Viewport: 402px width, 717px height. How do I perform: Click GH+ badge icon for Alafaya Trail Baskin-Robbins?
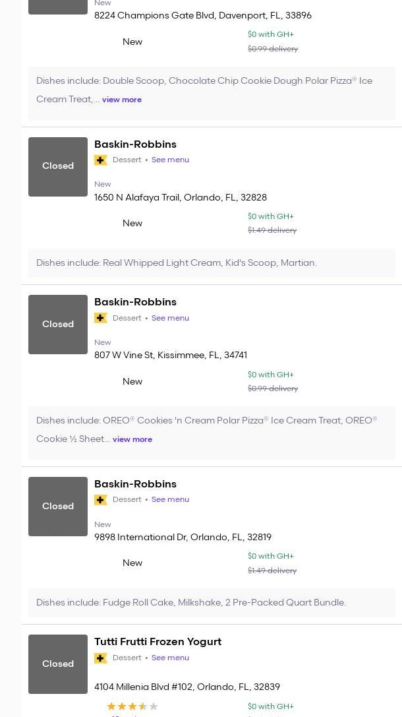[x=101, y=160]
